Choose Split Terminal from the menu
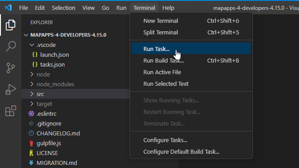 point(191,33)
